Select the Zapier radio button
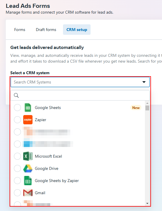The image size is (162, 211). tap(17, 120)
